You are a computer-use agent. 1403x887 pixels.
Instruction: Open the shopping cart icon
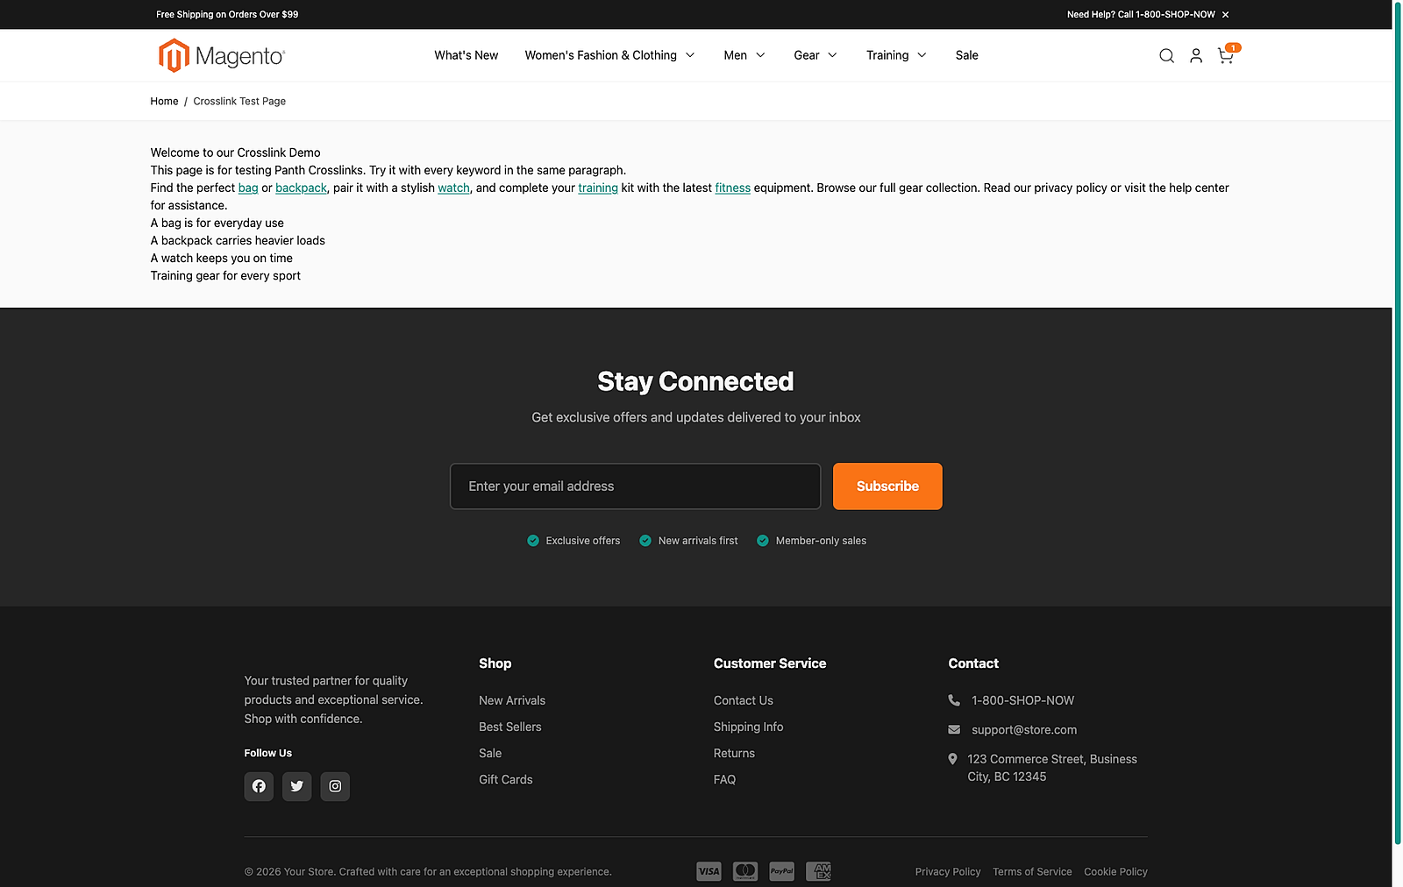pos(1225,55)
